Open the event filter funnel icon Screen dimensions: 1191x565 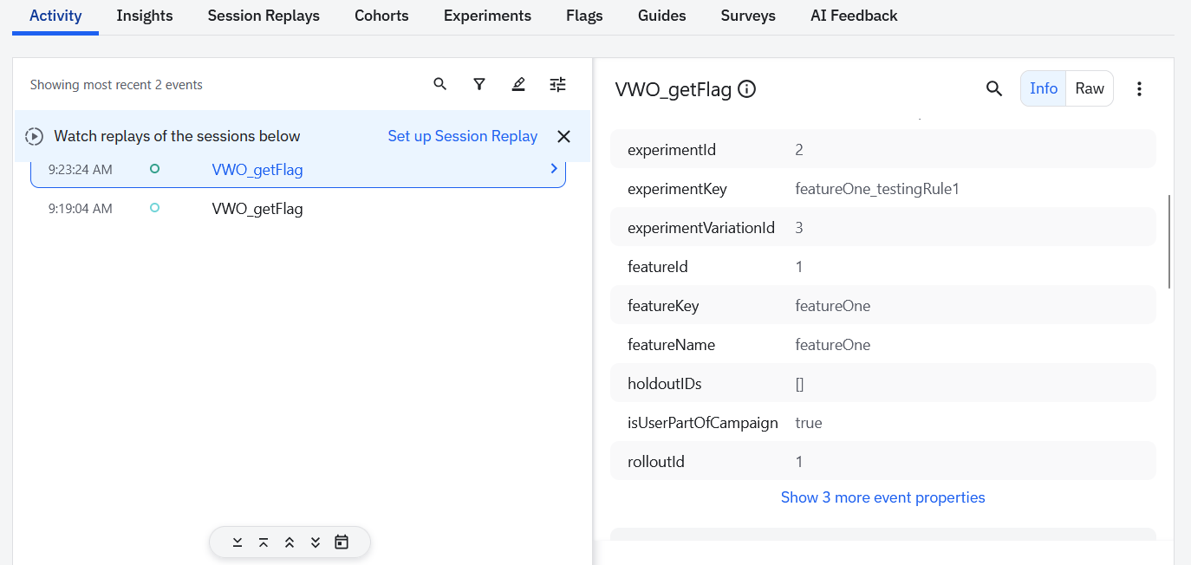[x=479, y=84]
